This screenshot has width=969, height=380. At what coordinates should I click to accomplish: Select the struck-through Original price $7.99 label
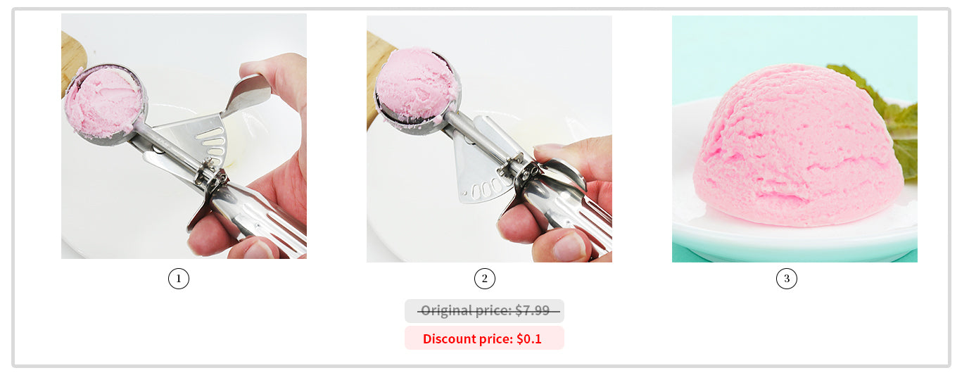coord(484,311)
